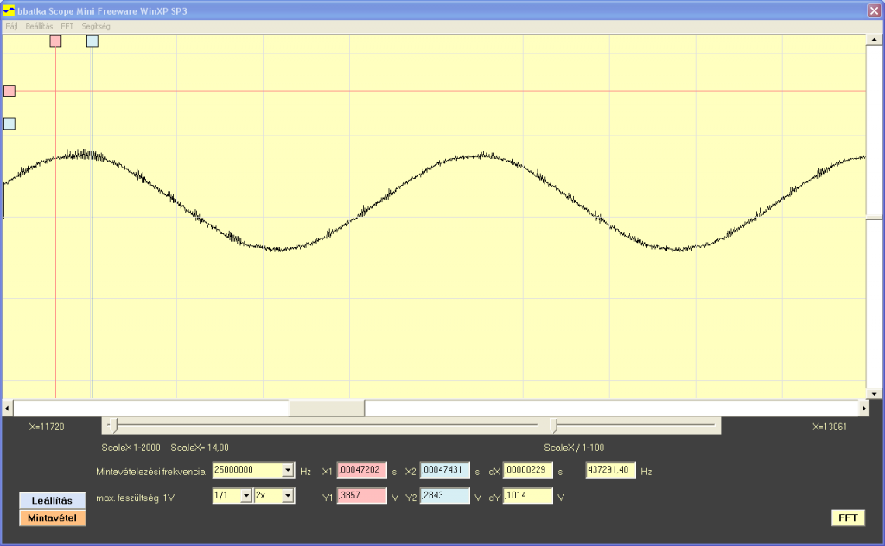Click the vertical scrollbar down arrow
The width and height of the screenshot is (885, 546).
(875, 394)
